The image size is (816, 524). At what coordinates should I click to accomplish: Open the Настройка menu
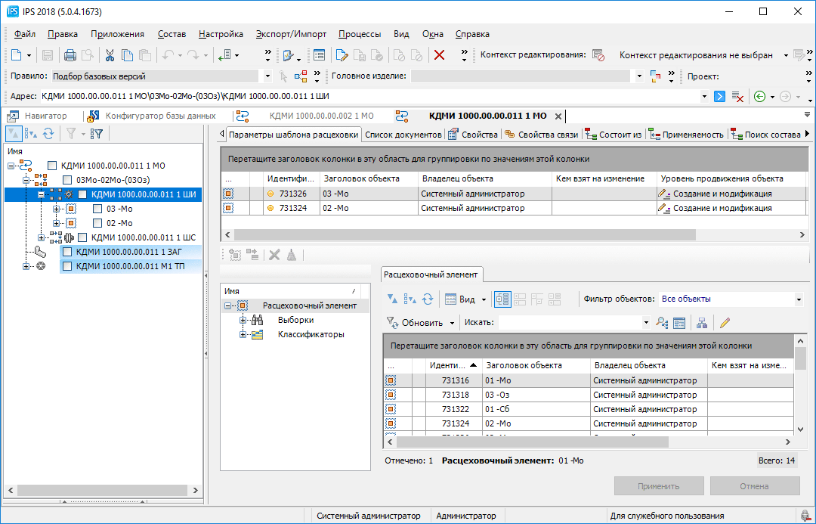point(221,34)
